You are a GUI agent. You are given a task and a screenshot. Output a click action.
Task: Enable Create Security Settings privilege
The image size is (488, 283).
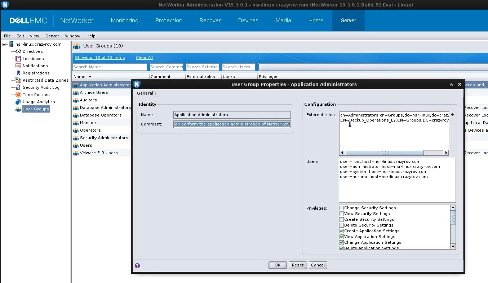341,219
